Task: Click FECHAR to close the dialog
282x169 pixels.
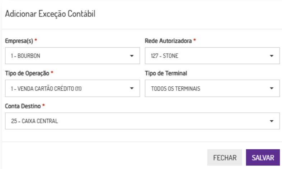Action: [225, 158]
